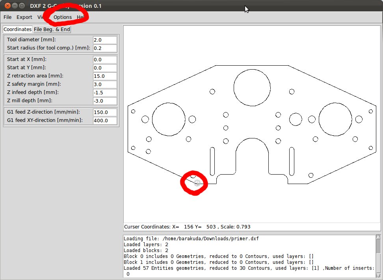The width and height of the screenshot is (383, 280).
Task: Click the 'Loaded blocks: 2' log line
Action: coord(146,250)
